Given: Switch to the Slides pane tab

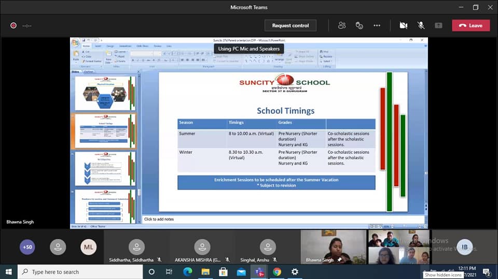Looking at the screenshot, I should coord(75,71).
